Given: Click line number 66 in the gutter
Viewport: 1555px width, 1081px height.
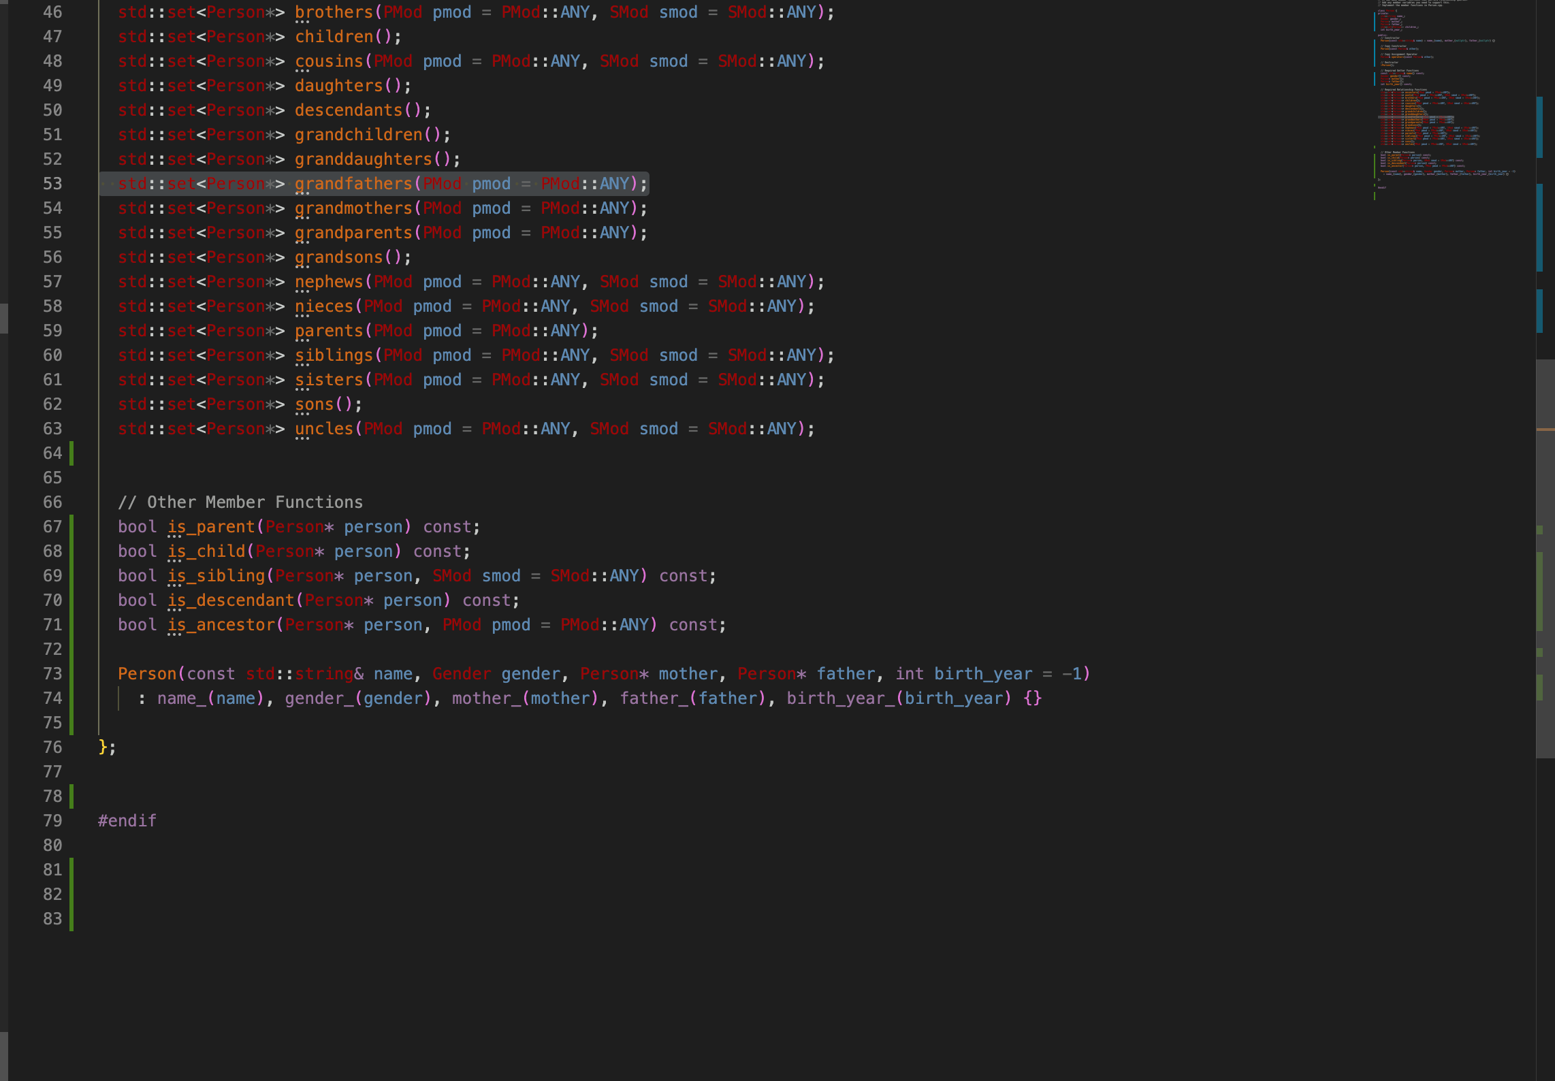Looking at the screenshot, I should tap(52, 502).
